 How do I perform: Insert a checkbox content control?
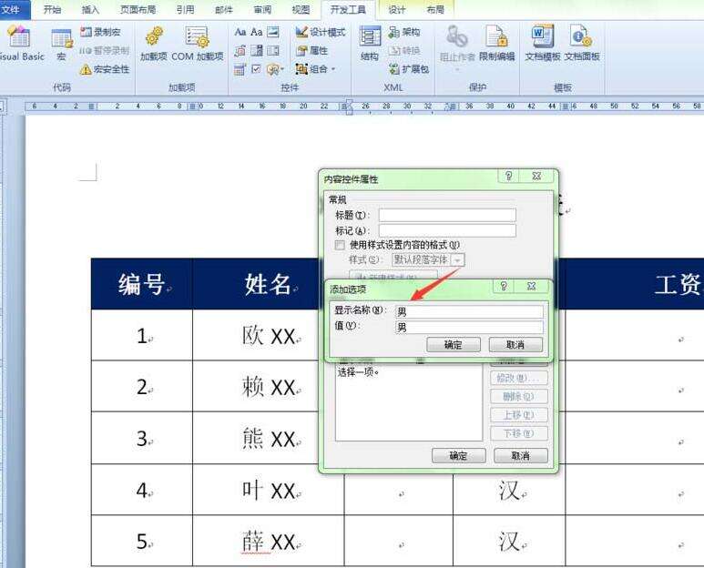point(256,69)
